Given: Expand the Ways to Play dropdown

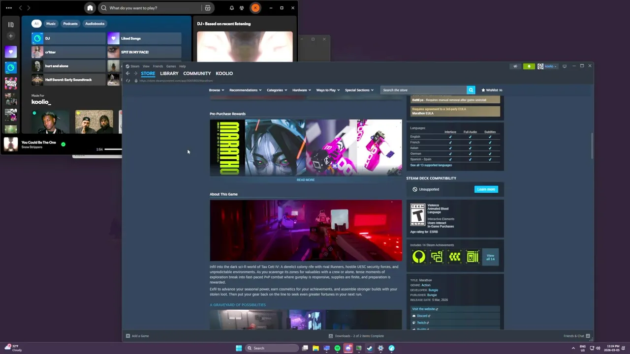Looking at the screenshot, I should pyautogui.click(x=328, y=90).
